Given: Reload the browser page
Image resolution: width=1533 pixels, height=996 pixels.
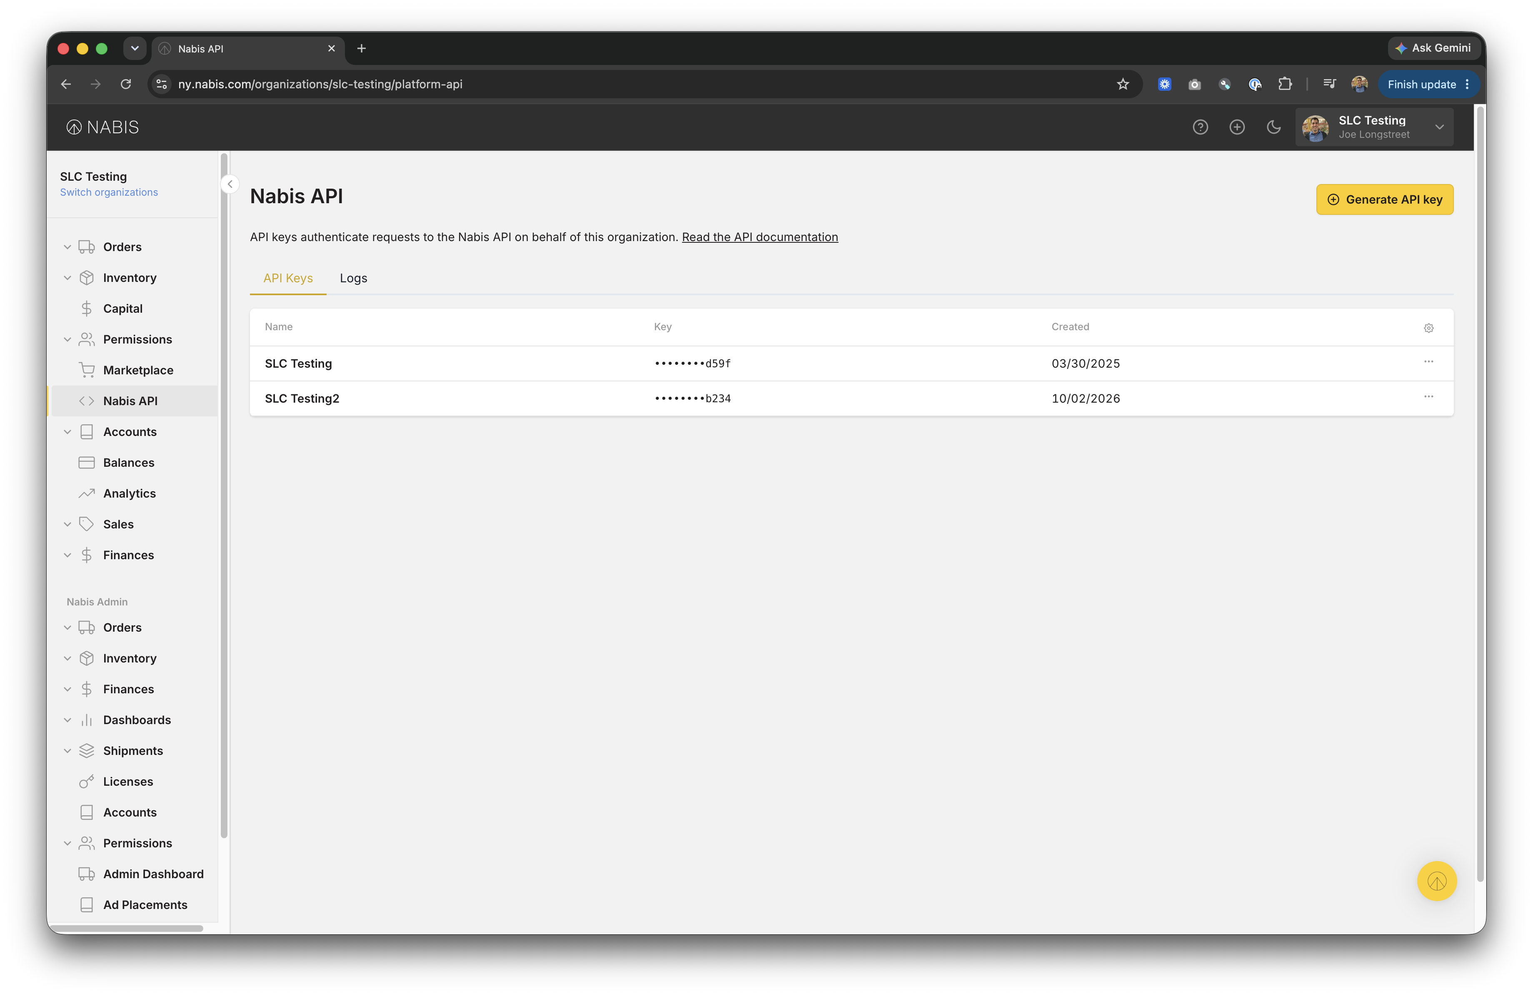Looking at the screenshot, I should (x=126, y=85).
